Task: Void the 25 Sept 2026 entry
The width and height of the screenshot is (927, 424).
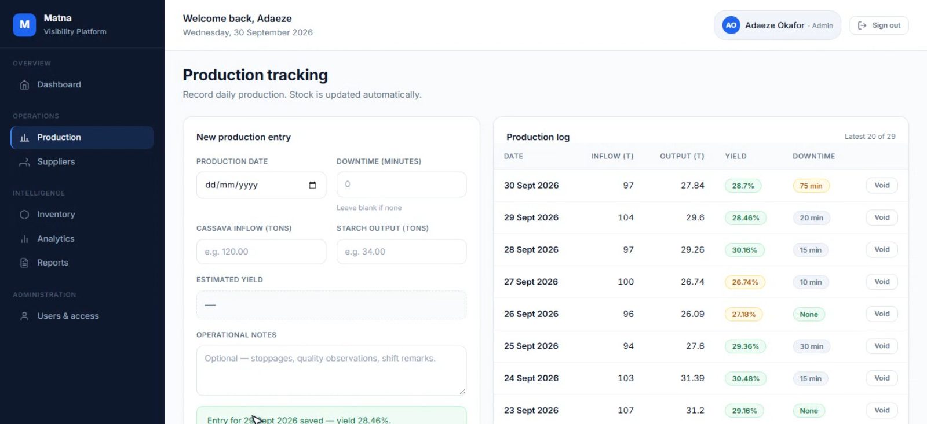Action: (x=882, y=346)
